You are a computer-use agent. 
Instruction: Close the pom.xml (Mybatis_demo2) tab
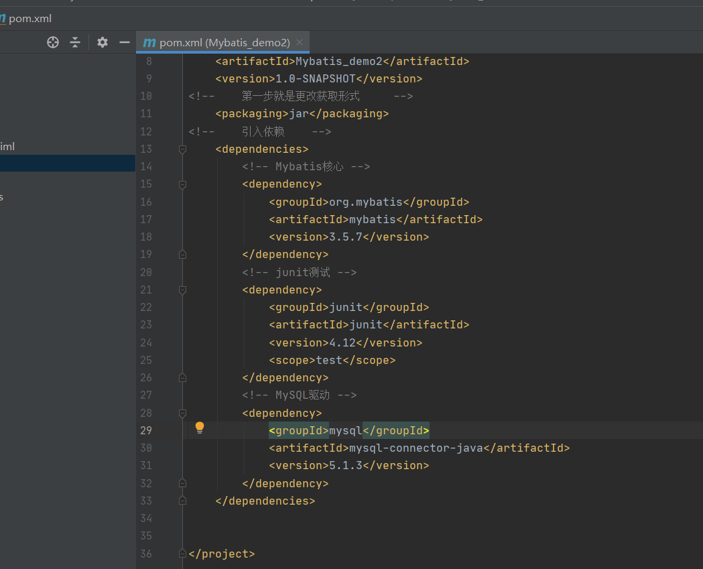(x=300, y=43)
